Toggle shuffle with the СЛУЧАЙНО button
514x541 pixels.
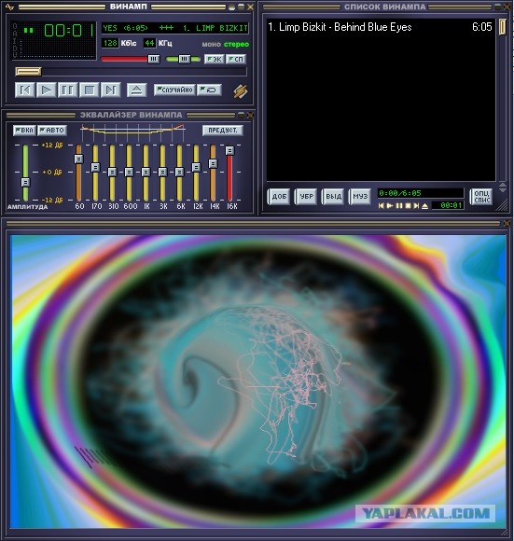pos(174,90)
